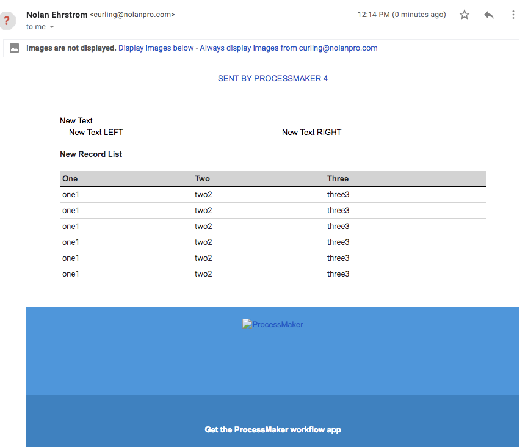Click 'Get the ProcessMaker workflow app' text
The width and height of the screenshot is (528, 447).
coord(273,429)
